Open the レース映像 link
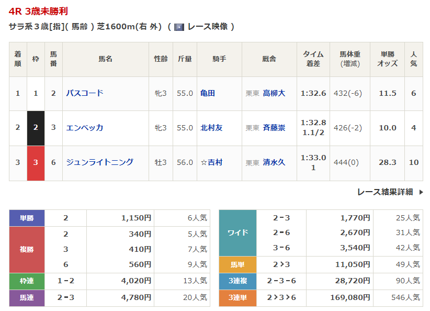Image resolution: width=430 pixels, height=311 pixels. [208, 27]
